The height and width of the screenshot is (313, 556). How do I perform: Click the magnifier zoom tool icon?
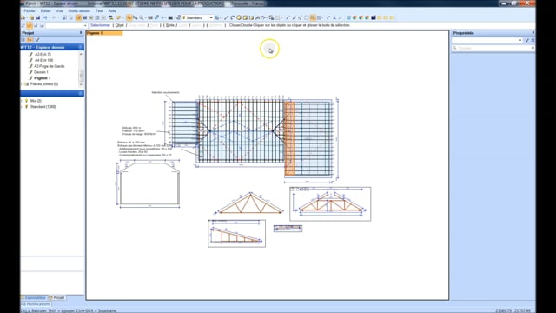(x=142, y=17)
